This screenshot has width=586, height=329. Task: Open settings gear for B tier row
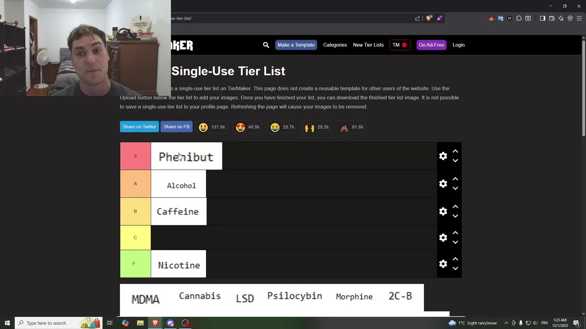tap(443, 212)
